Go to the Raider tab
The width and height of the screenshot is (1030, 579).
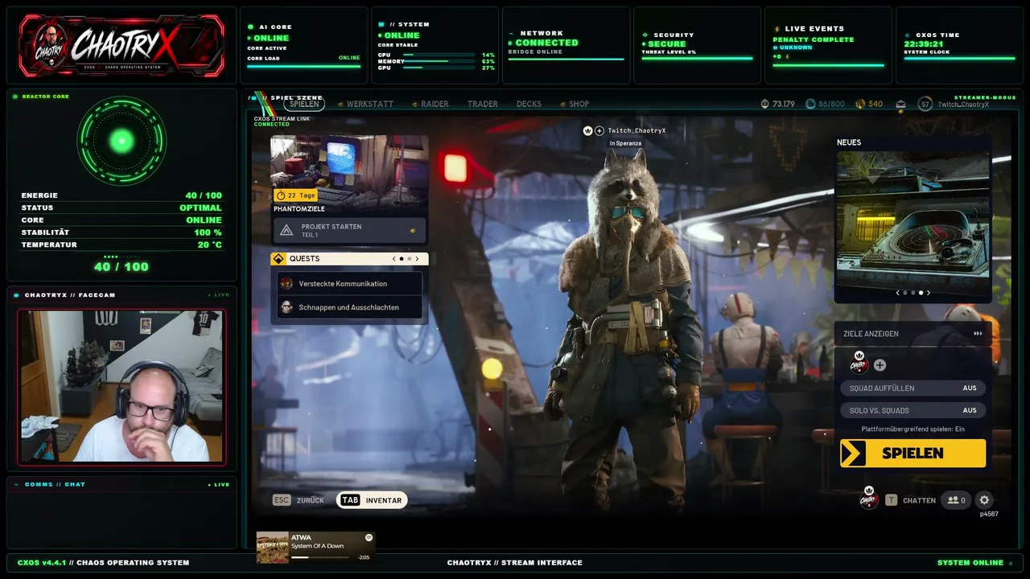click(435, 104)
